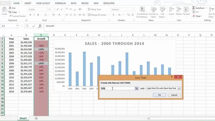Align text to the right
The image size is (215, 121).
click(x=75, y=15)
